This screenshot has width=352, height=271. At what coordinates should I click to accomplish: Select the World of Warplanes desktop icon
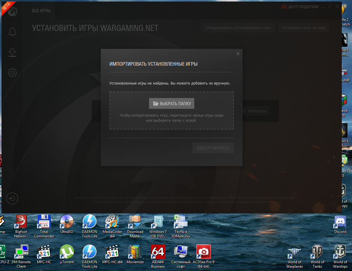[x=294, y=256]
